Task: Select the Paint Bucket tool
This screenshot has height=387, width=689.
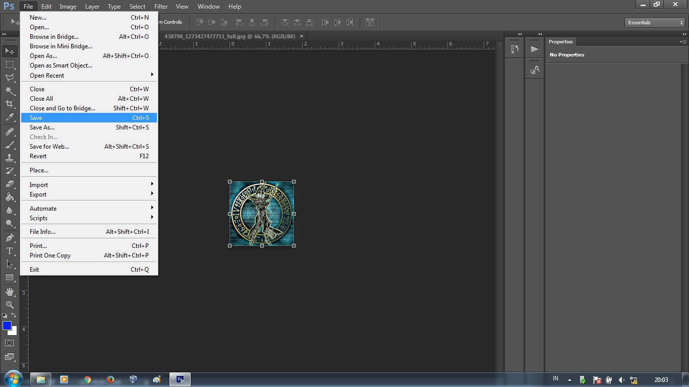Action: click(x=10, y=197)
